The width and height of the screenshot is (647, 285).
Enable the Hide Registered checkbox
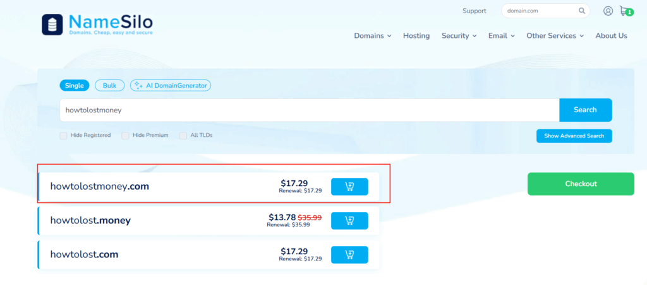click(x=64, y=136)
